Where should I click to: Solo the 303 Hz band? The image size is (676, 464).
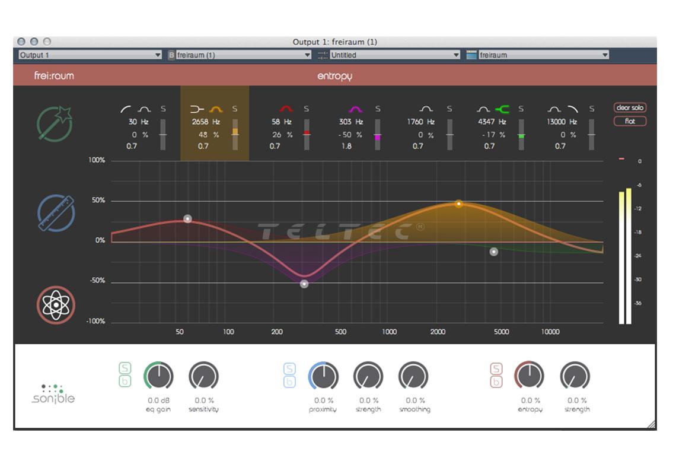378,109
